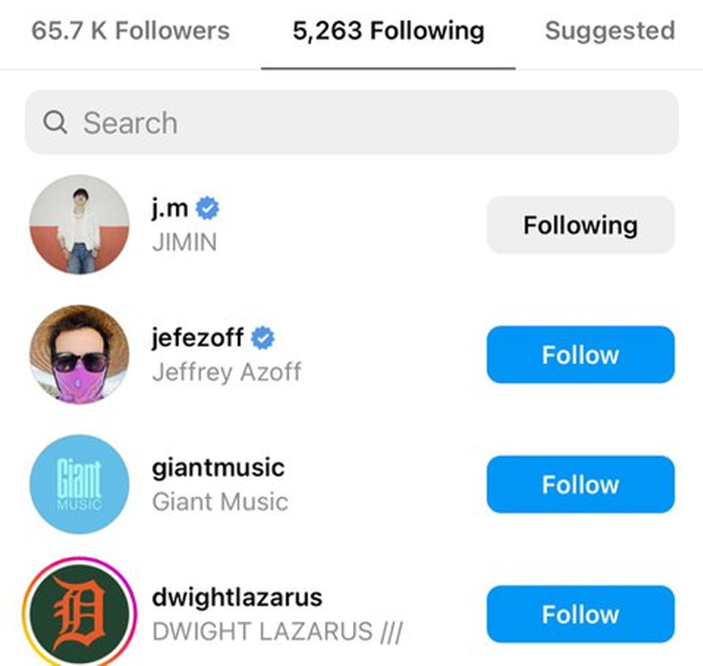Open the jefezoff username link
Viewport: 703px width, 666px height.
(198, 338)
